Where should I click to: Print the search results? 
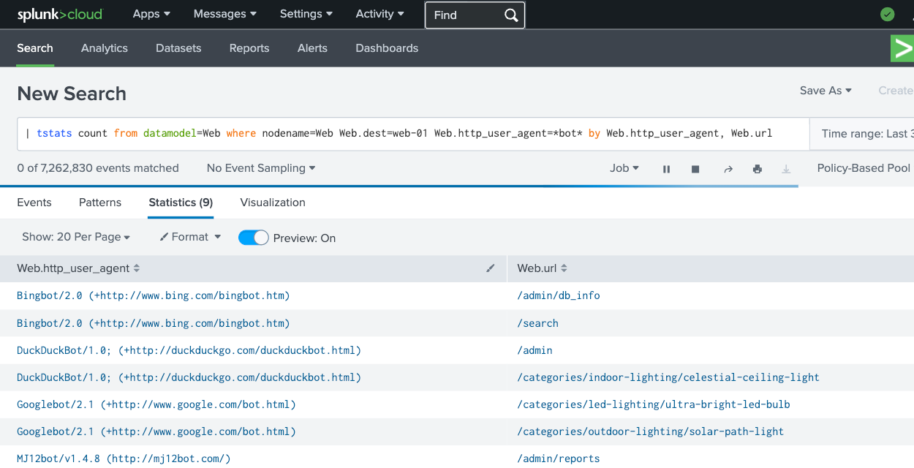(757, 168)
